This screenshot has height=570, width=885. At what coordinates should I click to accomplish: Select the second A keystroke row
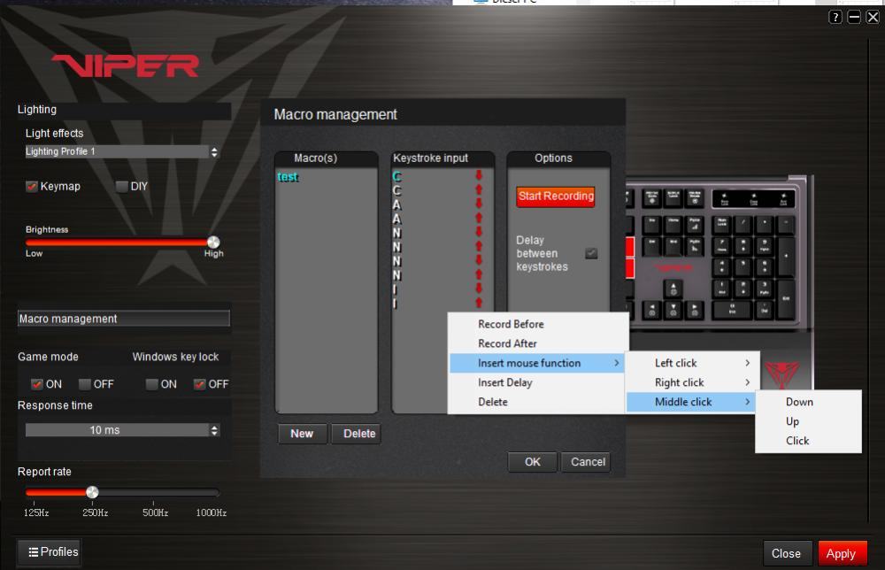coord(442,219)
